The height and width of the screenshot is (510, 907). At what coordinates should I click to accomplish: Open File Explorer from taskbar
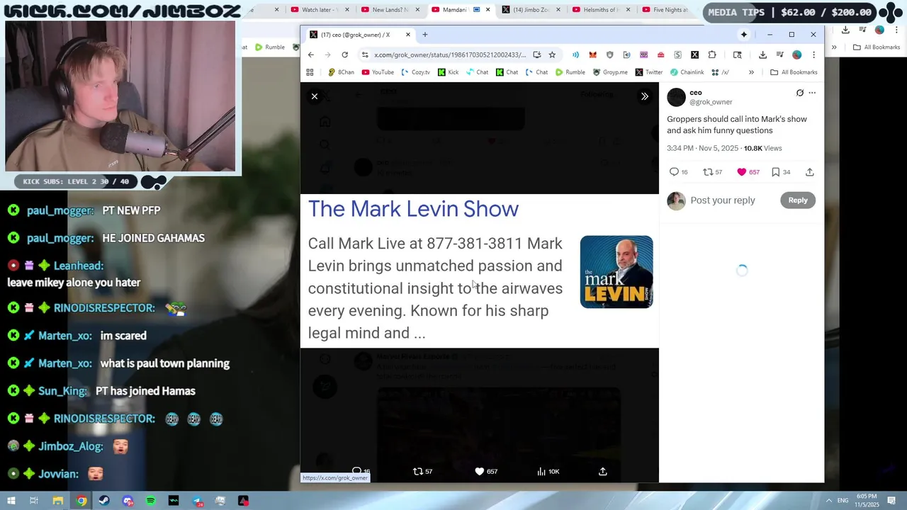(58, 501)
